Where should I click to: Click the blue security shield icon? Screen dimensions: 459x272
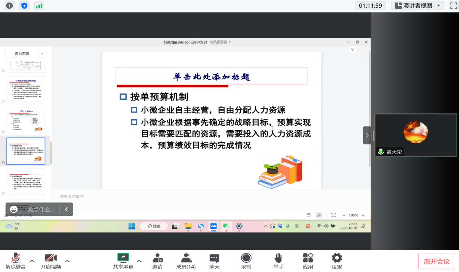[x=24, y=6]
